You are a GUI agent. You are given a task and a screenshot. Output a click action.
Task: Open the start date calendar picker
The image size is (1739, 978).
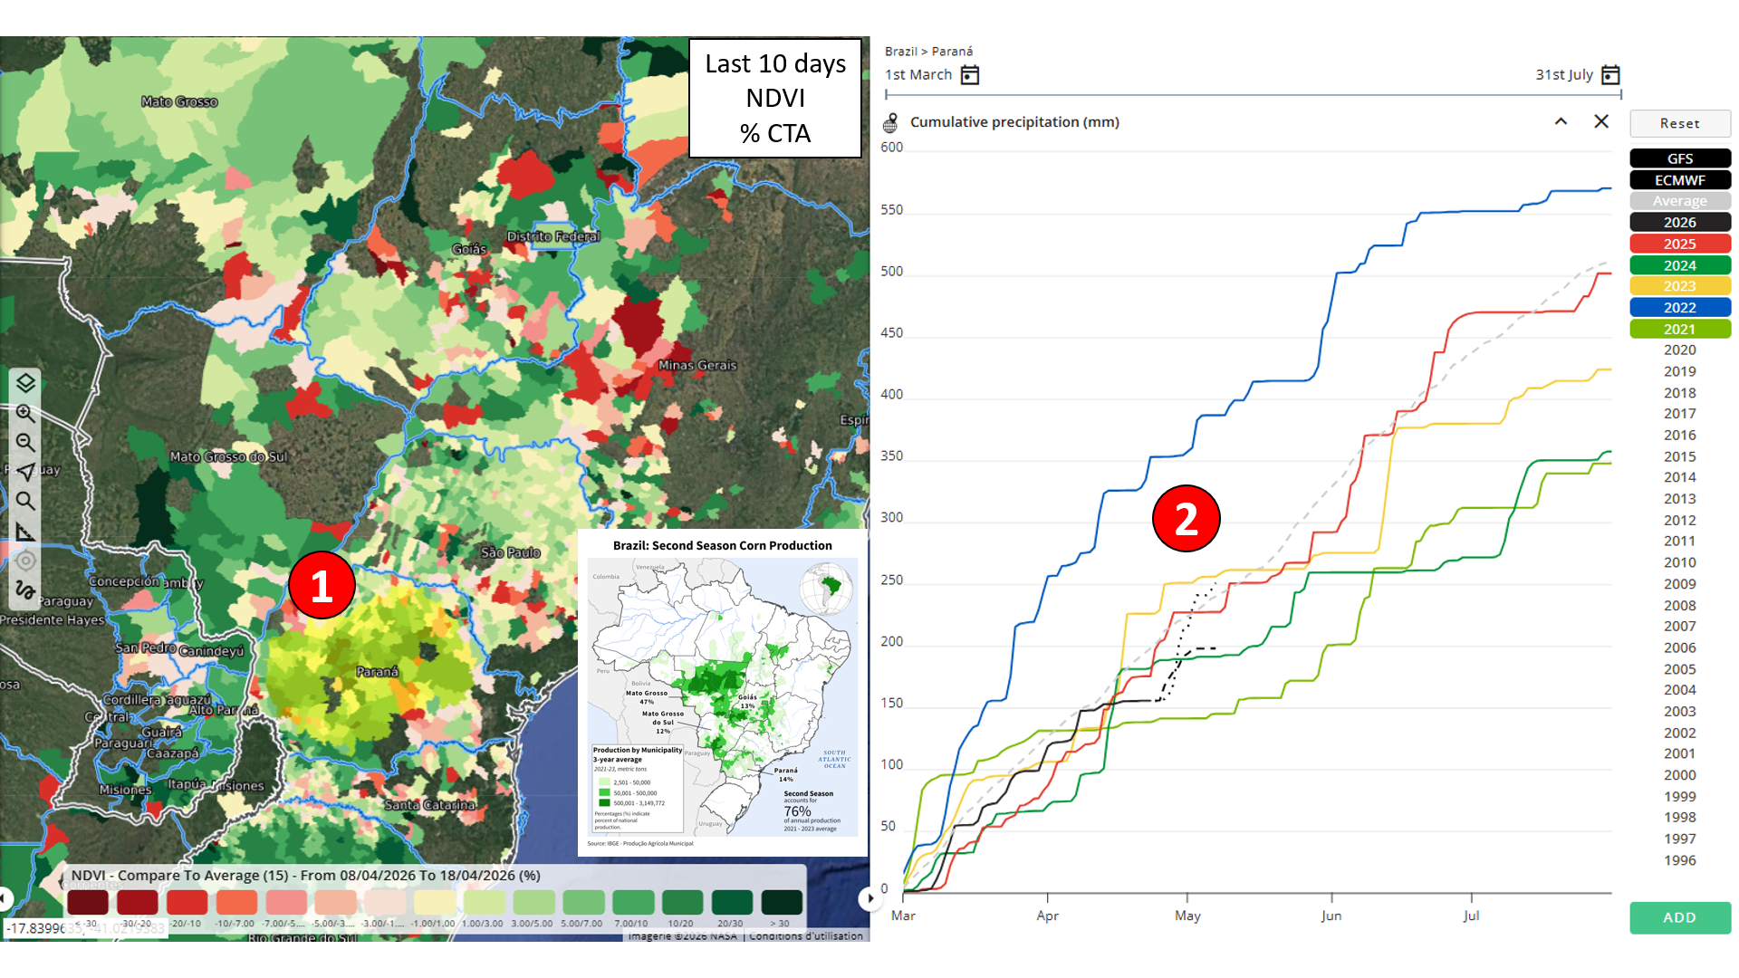[970, 74]
